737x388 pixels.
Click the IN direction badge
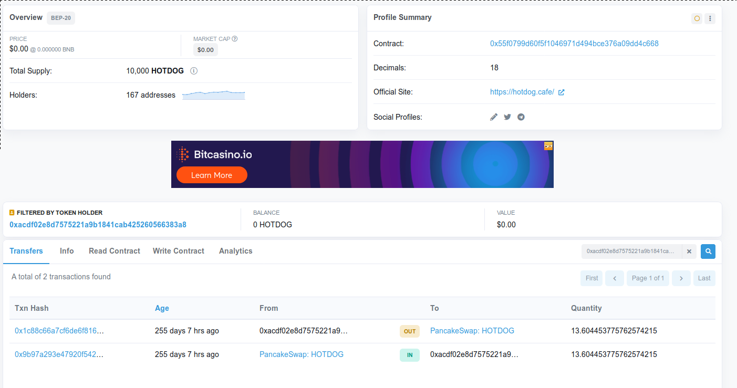point(410,355)
